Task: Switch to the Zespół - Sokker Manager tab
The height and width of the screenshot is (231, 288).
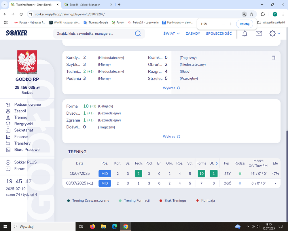Action: 88,5
